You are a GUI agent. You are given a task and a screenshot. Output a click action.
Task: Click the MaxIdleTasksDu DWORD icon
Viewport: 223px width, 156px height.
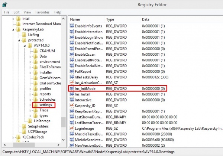pos(72,134)
